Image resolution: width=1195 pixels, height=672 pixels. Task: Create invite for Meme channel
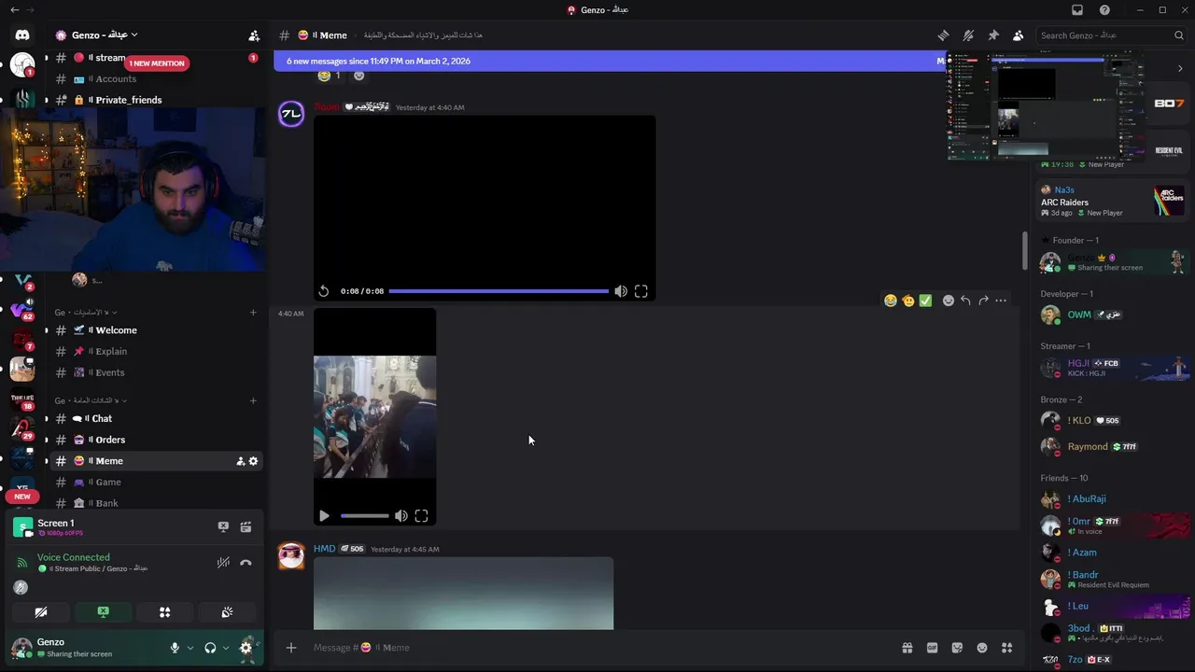pyautogui.click(x=240, y=461)
